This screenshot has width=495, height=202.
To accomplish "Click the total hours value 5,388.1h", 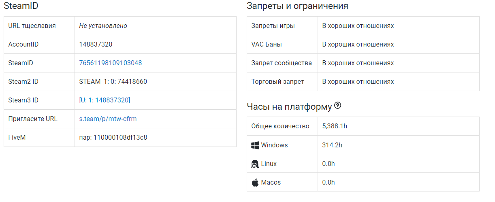I will click(335, 126).
